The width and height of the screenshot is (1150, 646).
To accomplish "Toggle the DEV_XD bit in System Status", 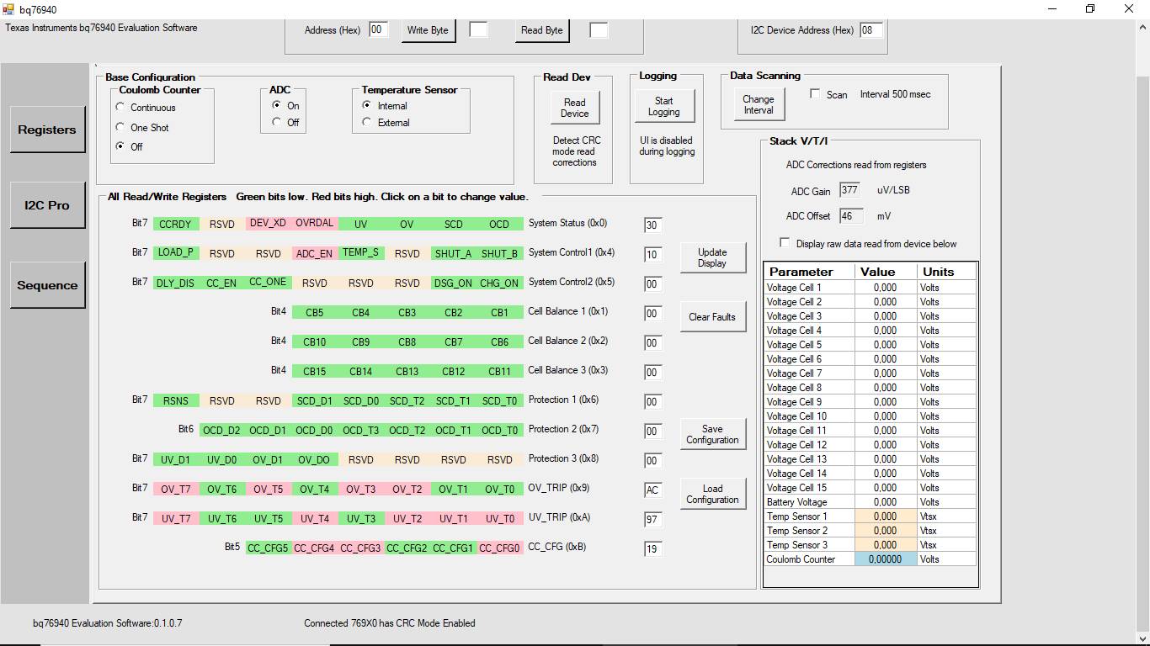I will click(x=269, y=224).
